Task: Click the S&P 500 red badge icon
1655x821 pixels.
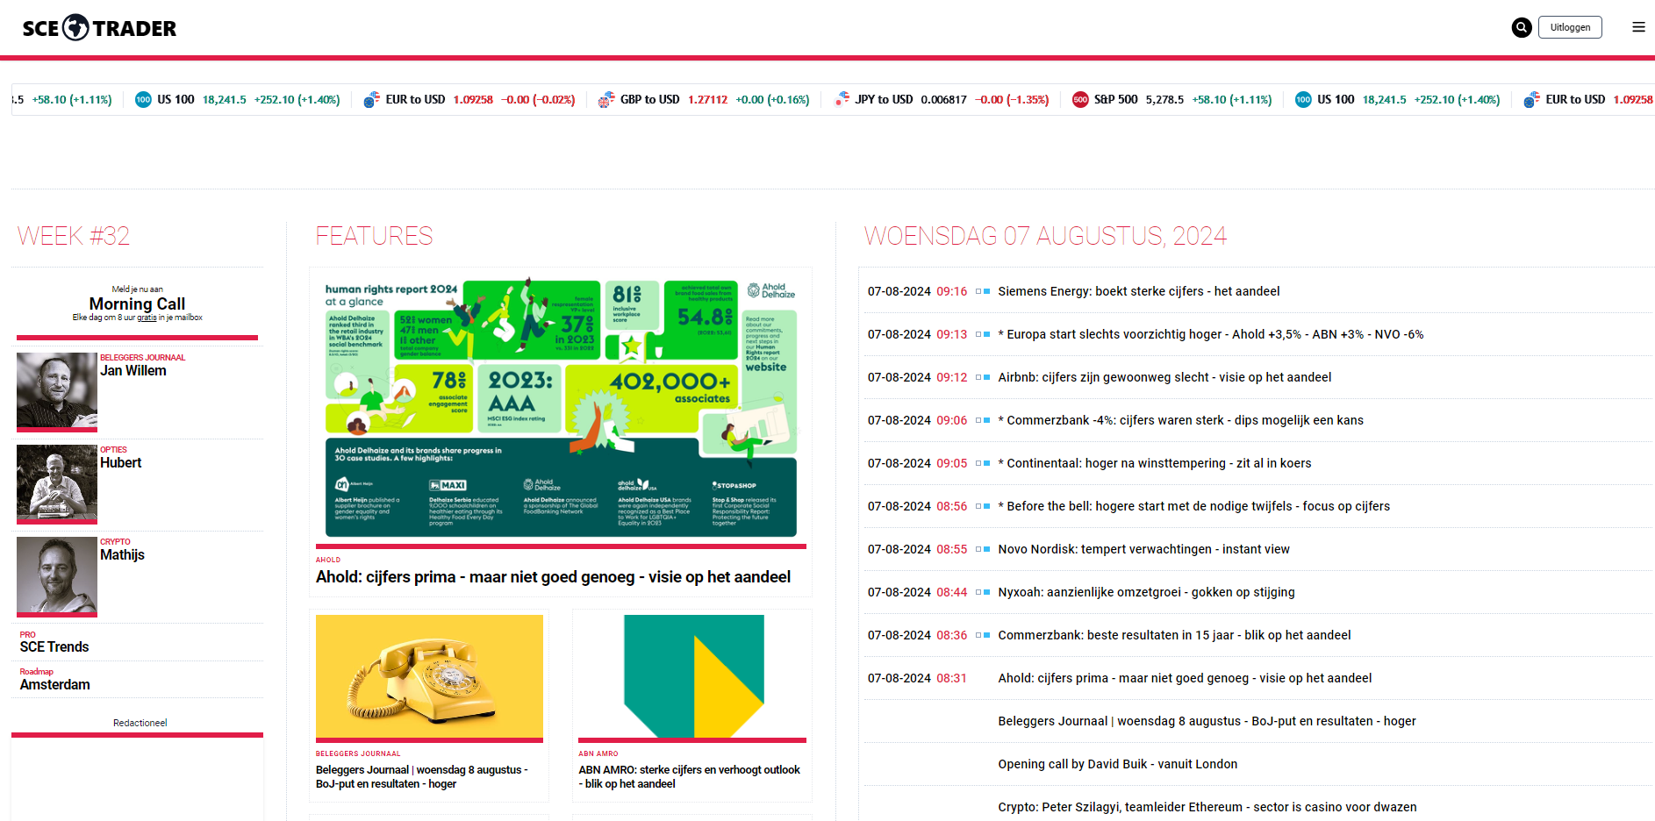Action: [1080, 100]
